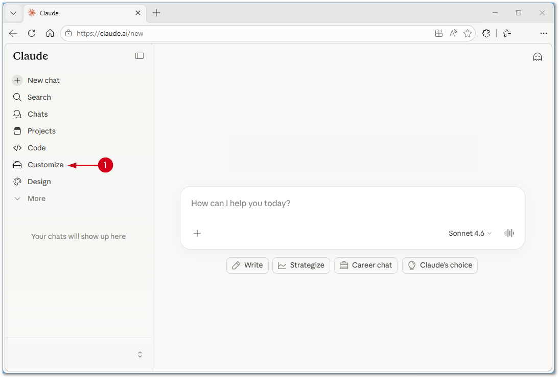Select the Claude browser tab

coord(85,13)
